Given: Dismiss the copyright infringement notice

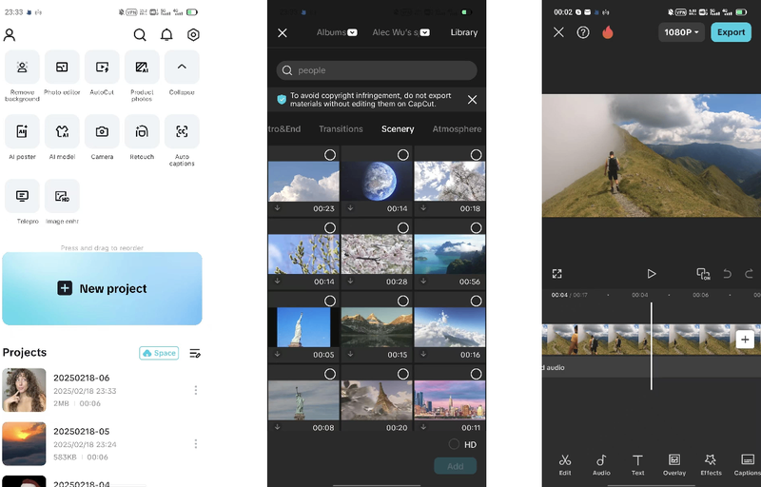Looking at the screenshot, I should point(472,100).
